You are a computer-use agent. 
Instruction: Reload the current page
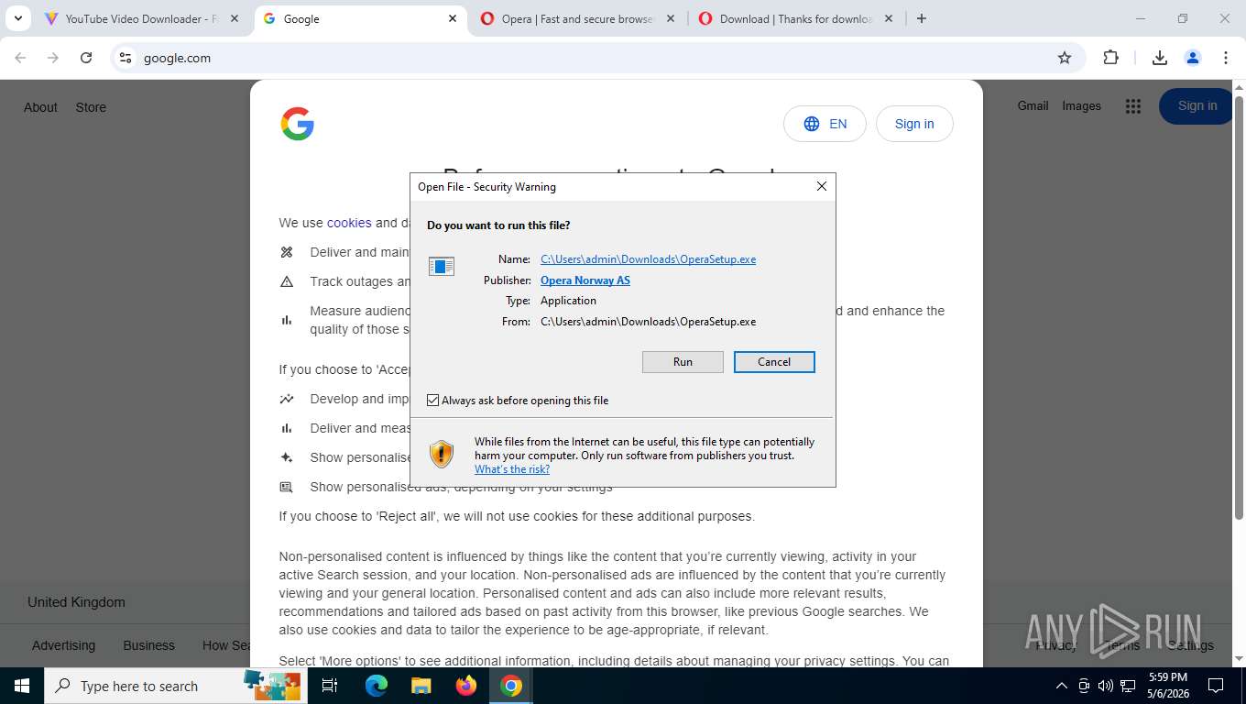tap(86, 58)
